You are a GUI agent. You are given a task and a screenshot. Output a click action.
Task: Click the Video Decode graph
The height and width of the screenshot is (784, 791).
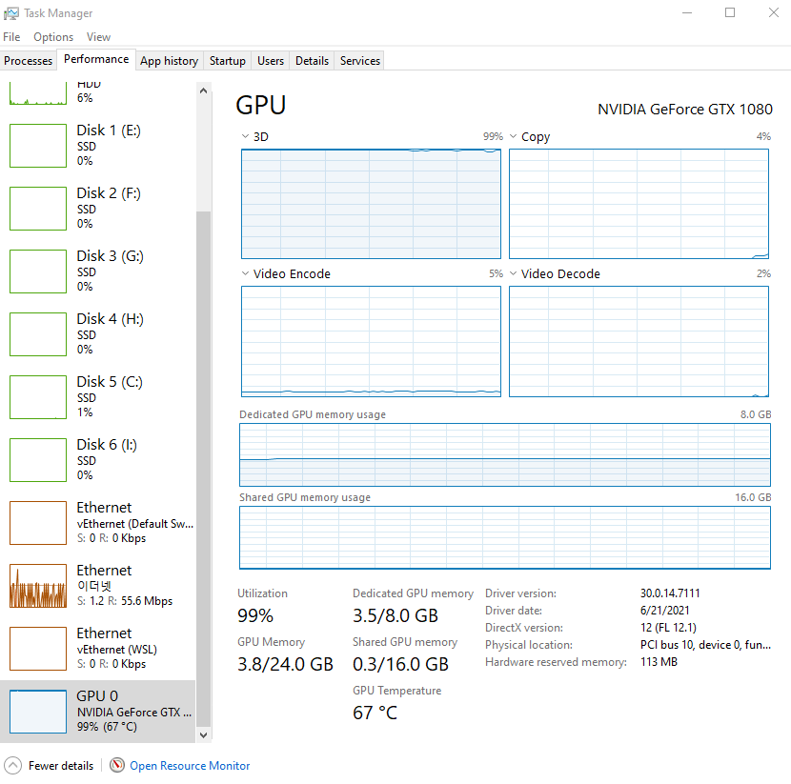(x=639, y=341)
